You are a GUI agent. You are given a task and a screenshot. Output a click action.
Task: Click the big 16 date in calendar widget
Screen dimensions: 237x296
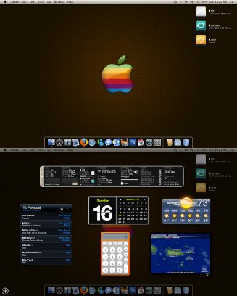(102, 213)
